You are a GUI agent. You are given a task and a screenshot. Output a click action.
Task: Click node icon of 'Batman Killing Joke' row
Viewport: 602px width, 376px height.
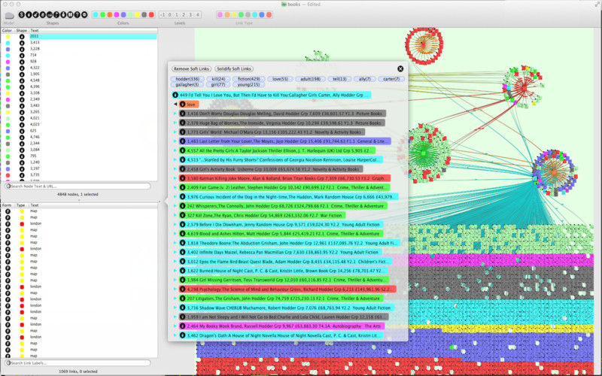coord(182,178)
